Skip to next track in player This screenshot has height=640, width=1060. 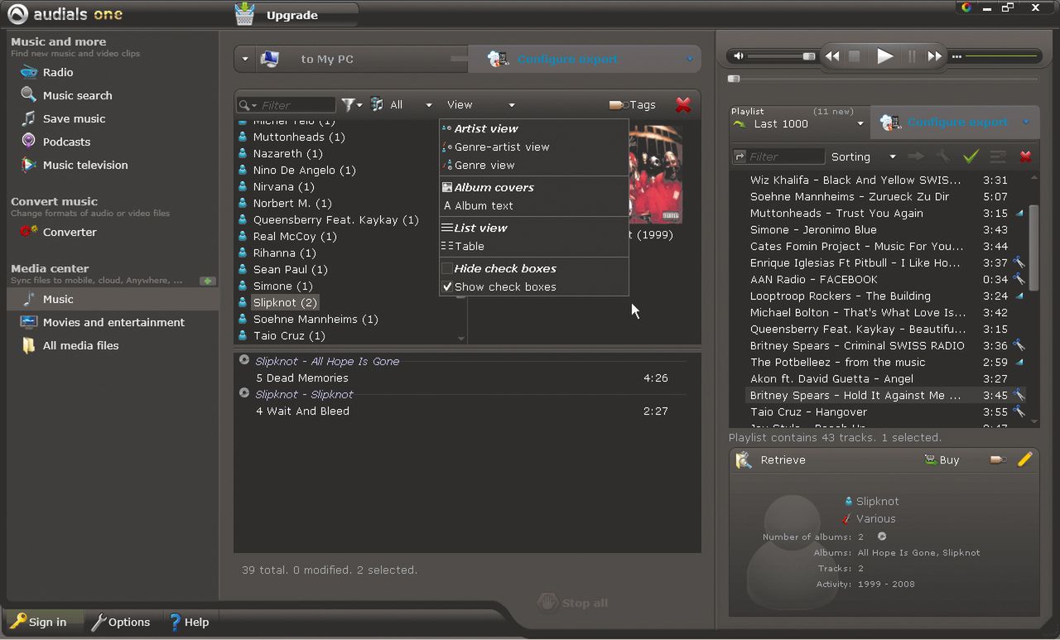tap(935, 56)
